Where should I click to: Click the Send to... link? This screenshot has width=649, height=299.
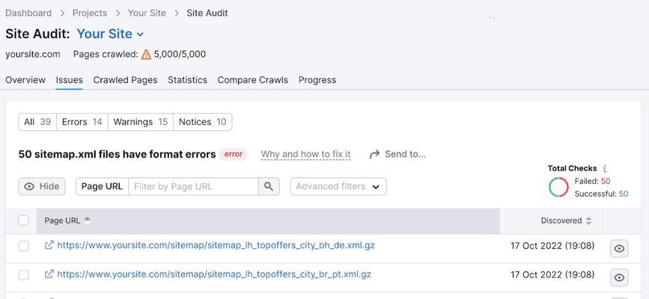point(405,154)
